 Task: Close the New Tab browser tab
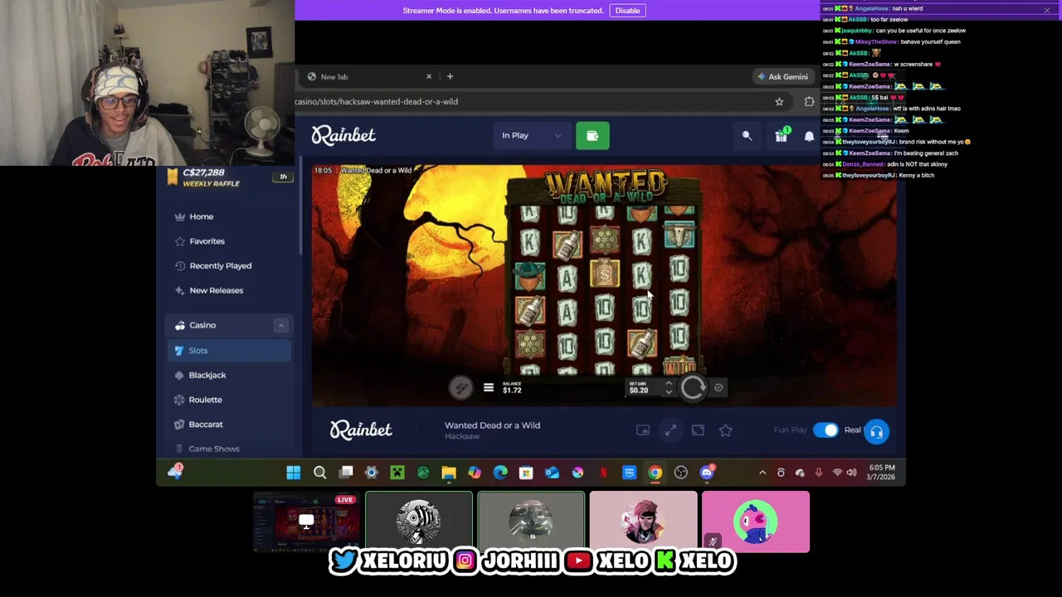pos(429,76)
